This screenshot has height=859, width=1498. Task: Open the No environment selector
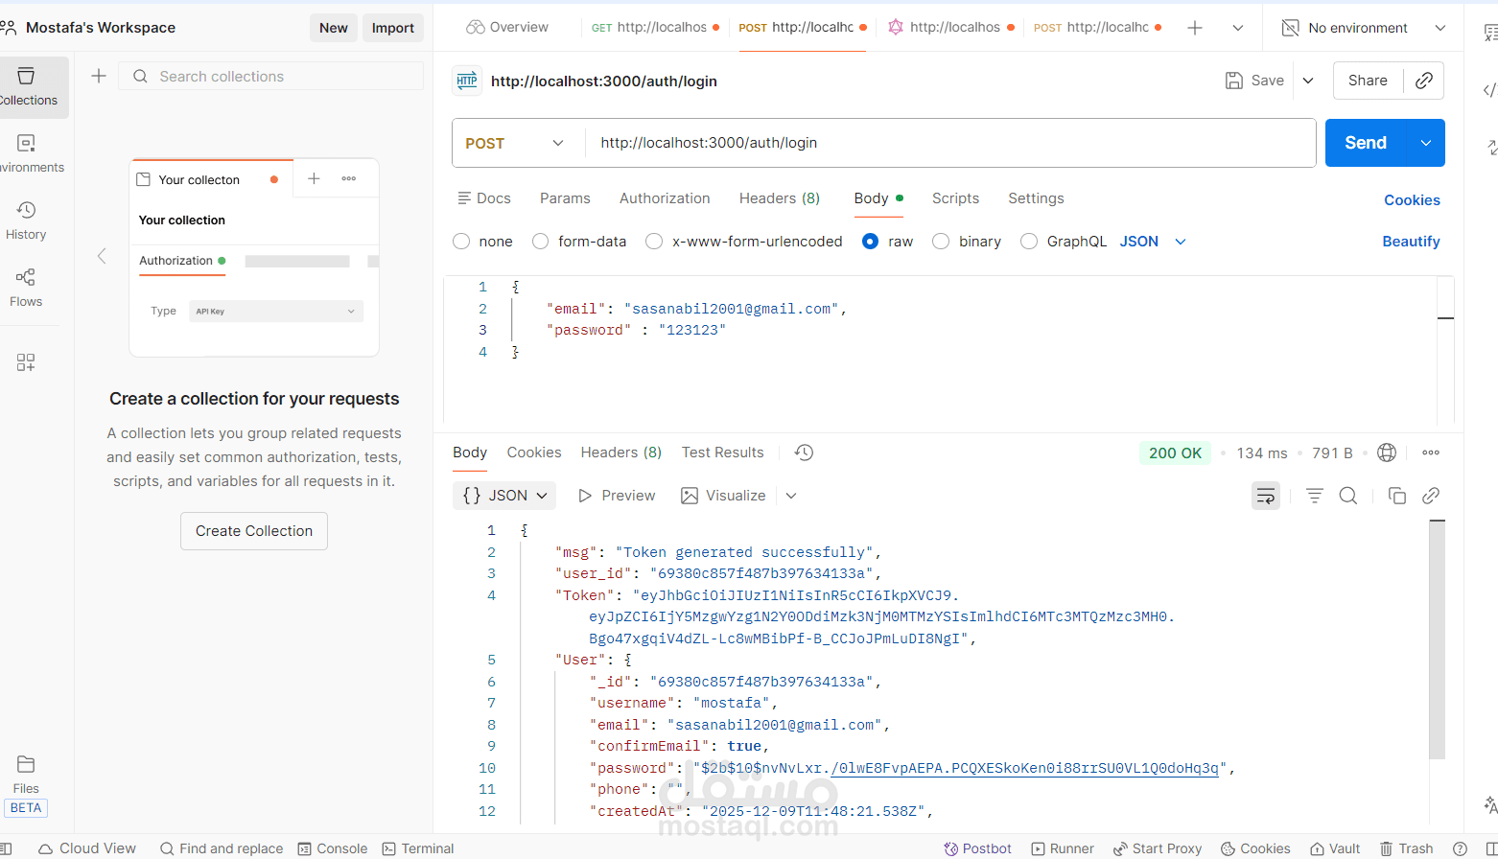1364,28
